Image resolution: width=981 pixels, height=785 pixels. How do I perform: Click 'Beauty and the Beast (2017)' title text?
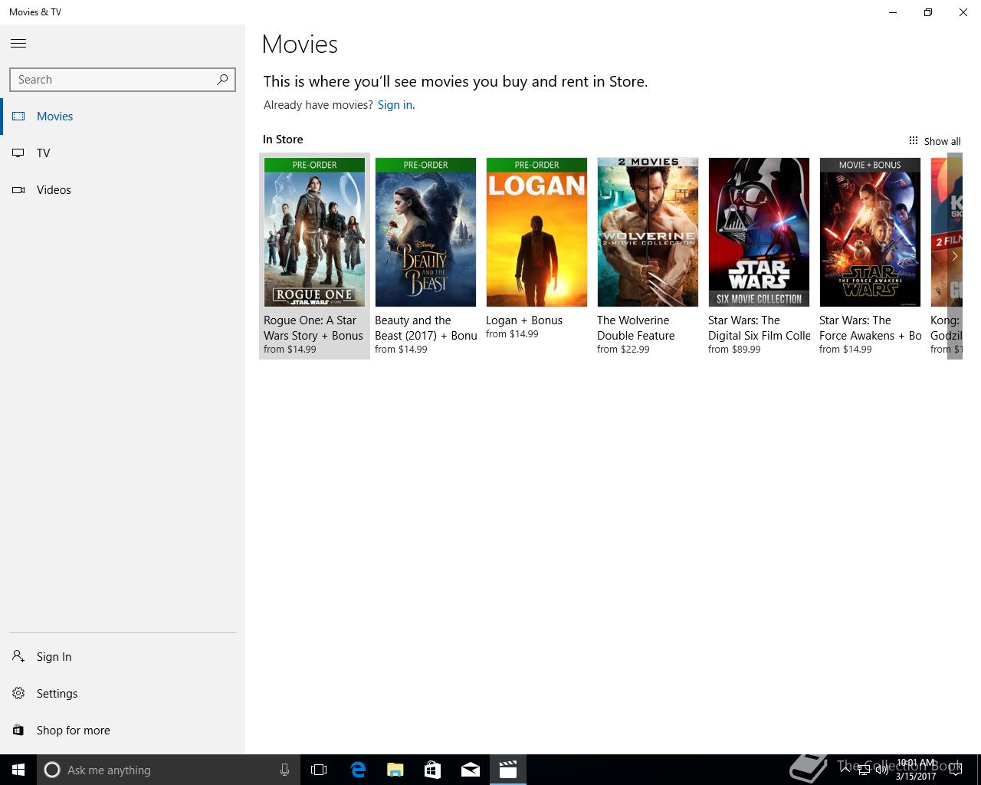[x=425, y=328]
